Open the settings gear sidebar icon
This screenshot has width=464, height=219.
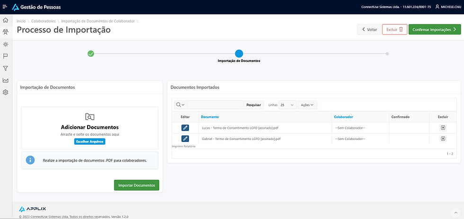click(x=5, y=93)
